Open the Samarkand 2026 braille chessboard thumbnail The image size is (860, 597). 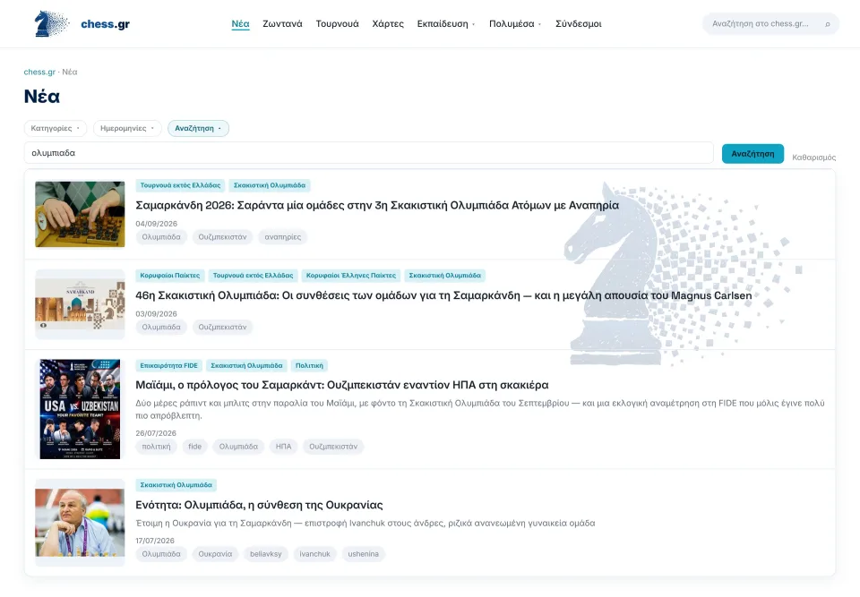[x=80, y=214]
